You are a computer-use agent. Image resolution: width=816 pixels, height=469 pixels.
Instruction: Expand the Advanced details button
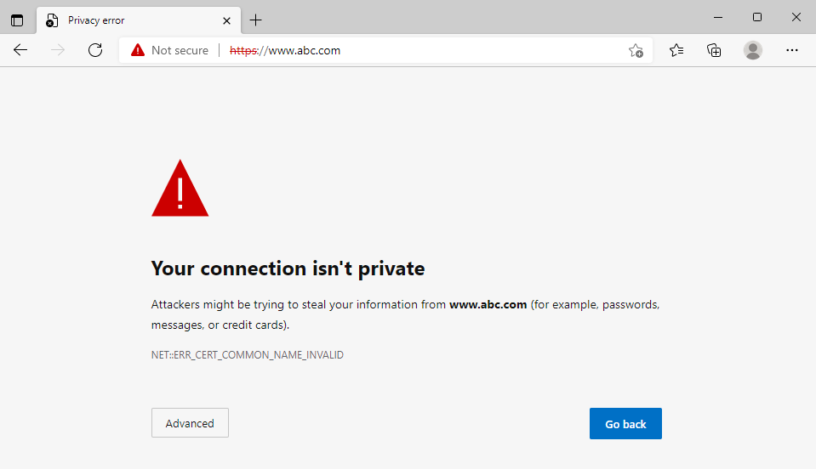click(190, 423)
